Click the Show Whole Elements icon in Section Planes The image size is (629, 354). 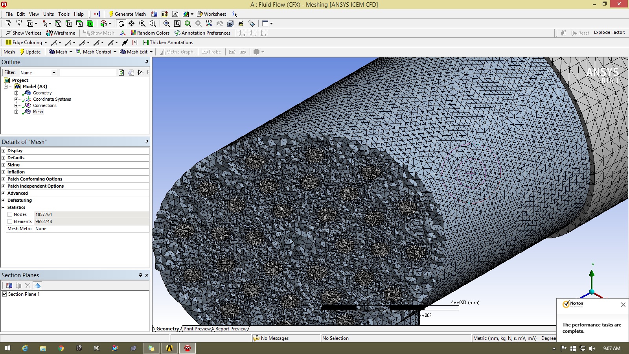coord(38,286)
